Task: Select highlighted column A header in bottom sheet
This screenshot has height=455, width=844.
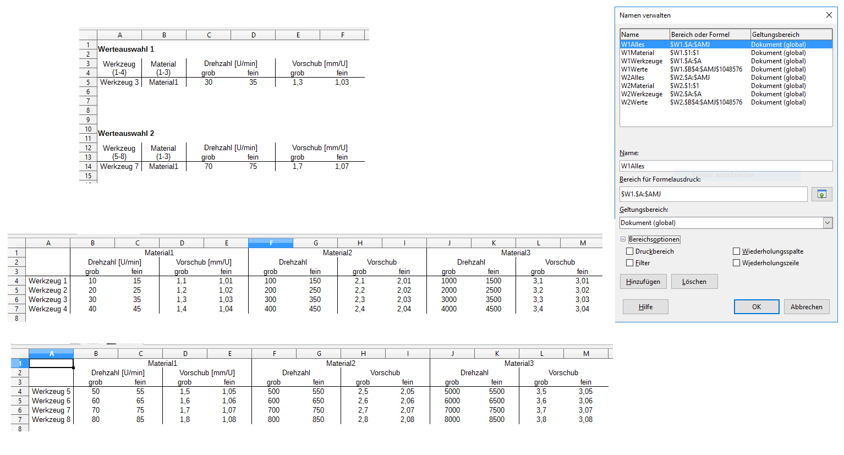Action: click(x=51, y=353)
